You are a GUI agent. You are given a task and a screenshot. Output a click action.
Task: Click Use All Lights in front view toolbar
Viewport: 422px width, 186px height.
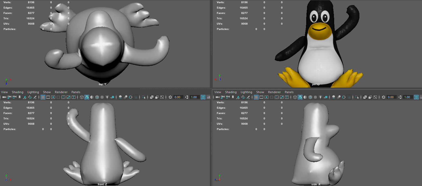107,97
